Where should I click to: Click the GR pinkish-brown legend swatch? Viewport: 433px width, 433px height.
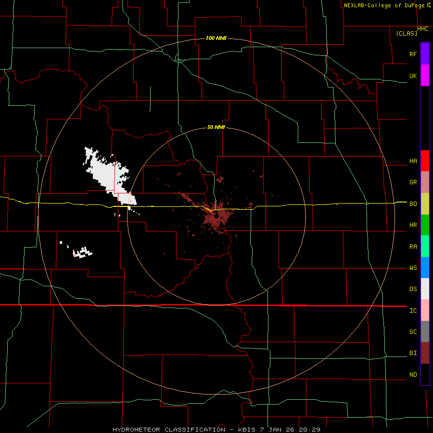click(425, 182)
